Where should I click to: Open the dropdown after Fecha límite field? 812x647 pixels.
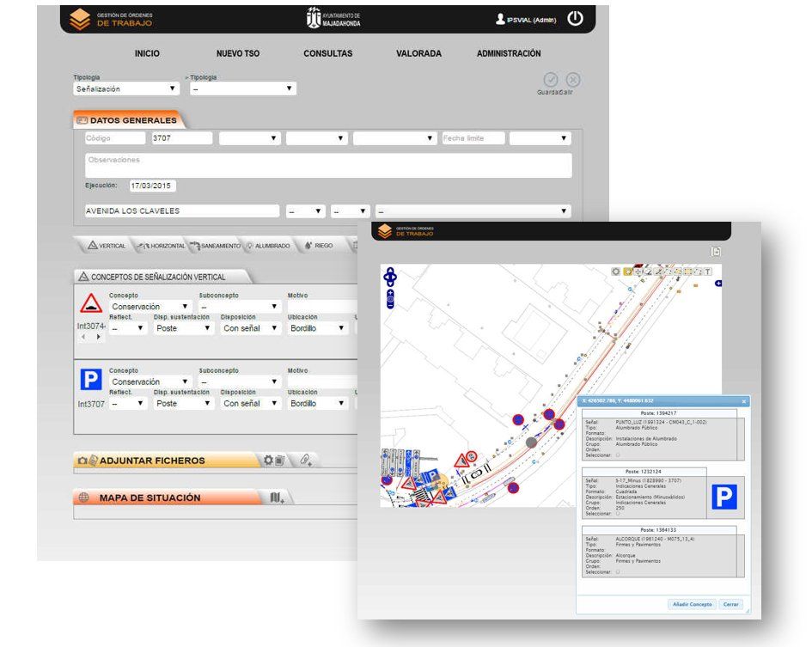click(x=540, y=138)
